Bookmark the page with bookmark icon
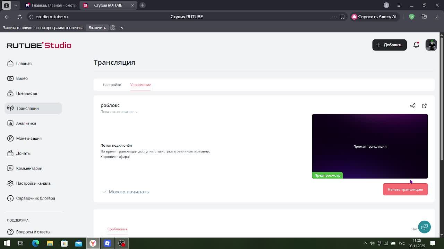The height and width of the screenshot is (249, 444). 342,17
